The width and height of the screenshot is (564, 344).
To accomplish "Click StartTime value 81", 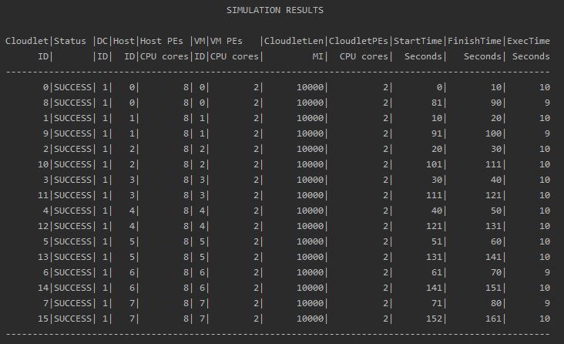I will coord(437,103).
